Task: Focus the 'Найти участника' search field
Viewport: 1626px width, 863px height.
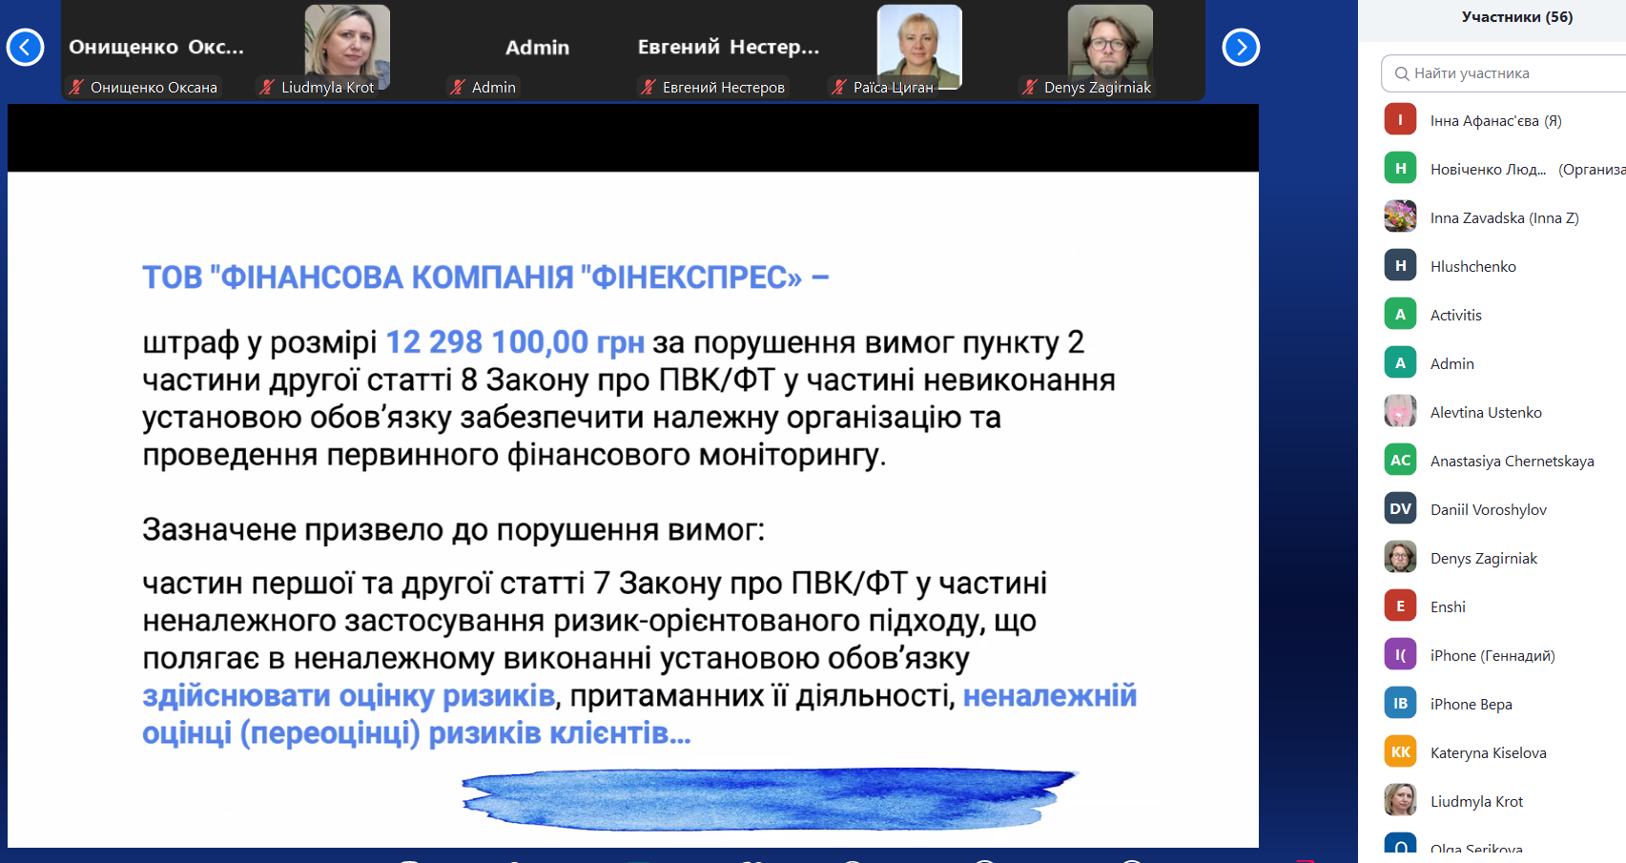Action: 1516,73
